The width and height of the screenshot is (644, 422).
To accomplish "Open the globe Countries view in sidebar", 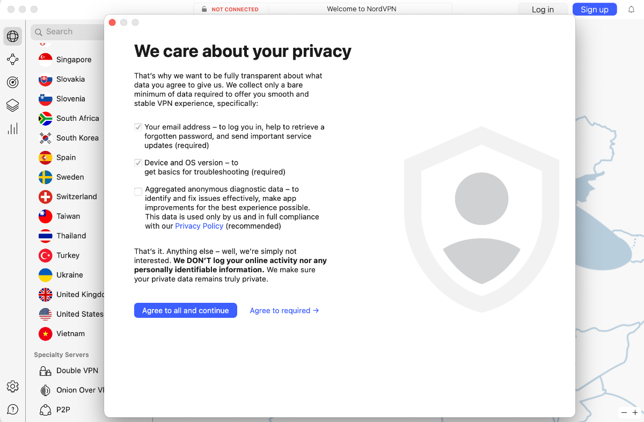I will pyautogui.click(x=13, y=37).
